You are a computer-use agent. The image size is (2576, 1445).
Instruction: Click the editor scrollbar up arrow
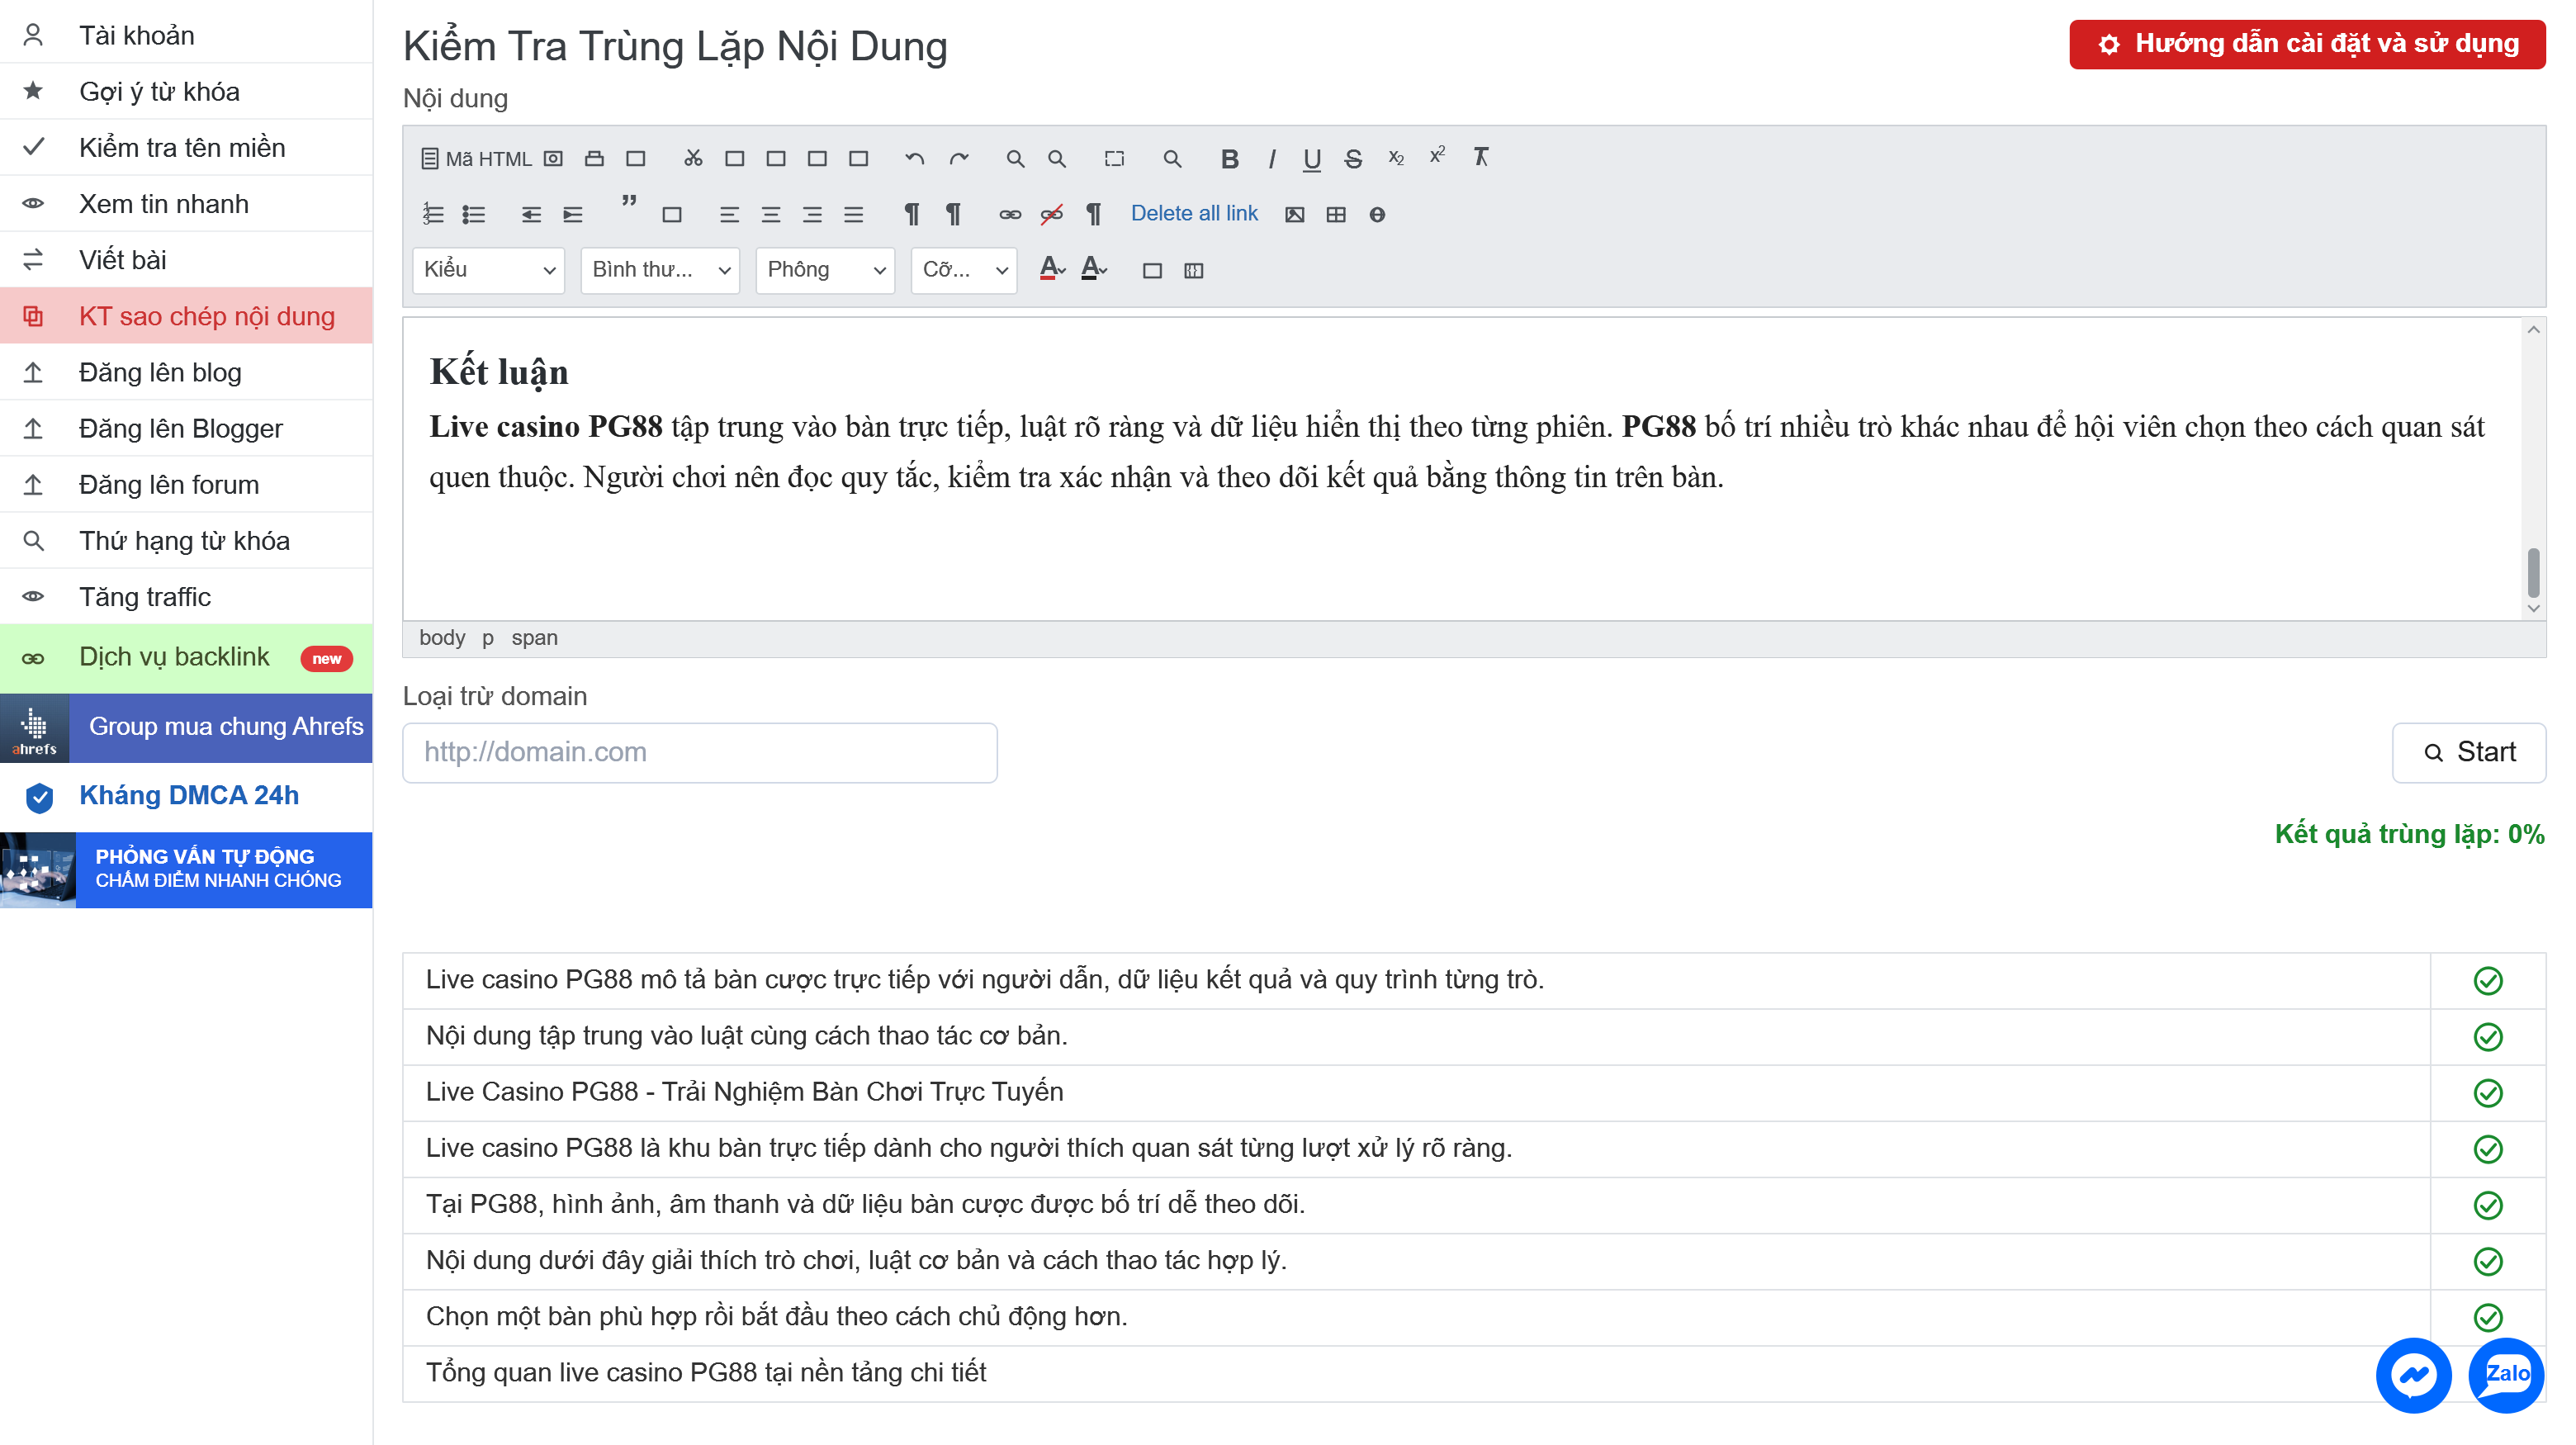2533,329
